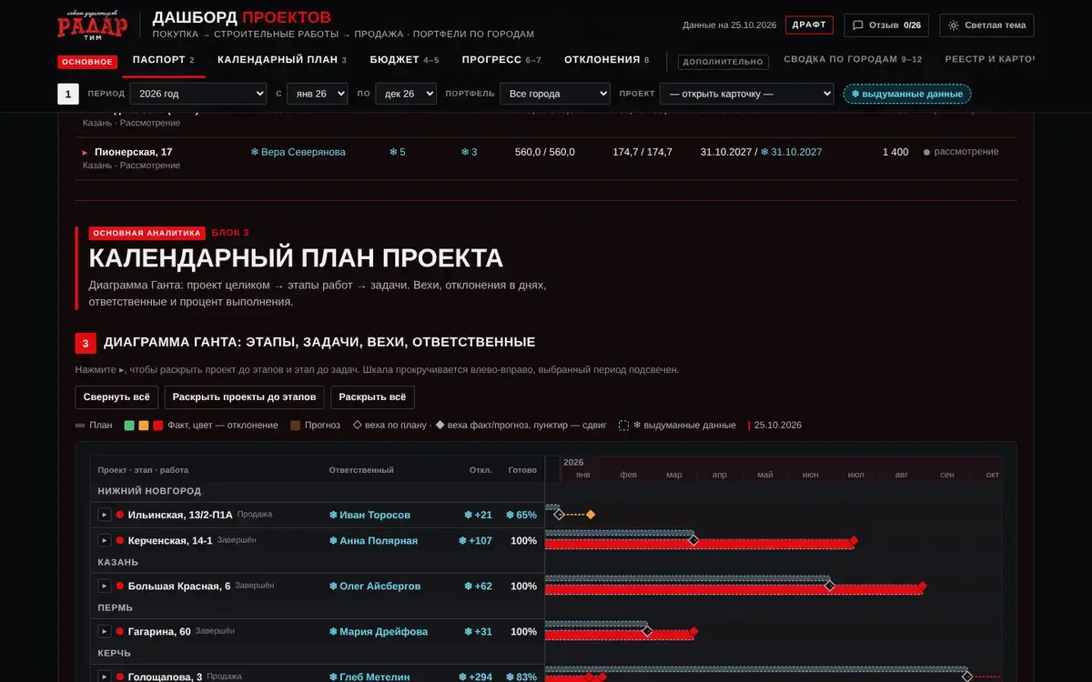The image size is (1092, 682).
Task: Click snowflake icon before Иван Торосов
Action: click(x=333, y=515)
